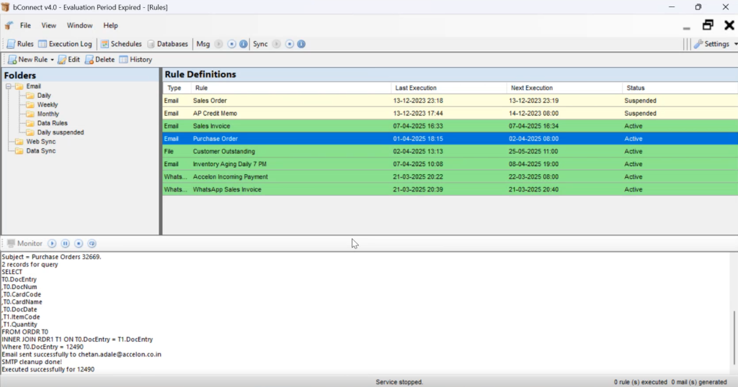Image resolution: width=738 pixels, height=387 pixels.
Task: Start the Monitor with play button
Action: (x=52, y=243)
